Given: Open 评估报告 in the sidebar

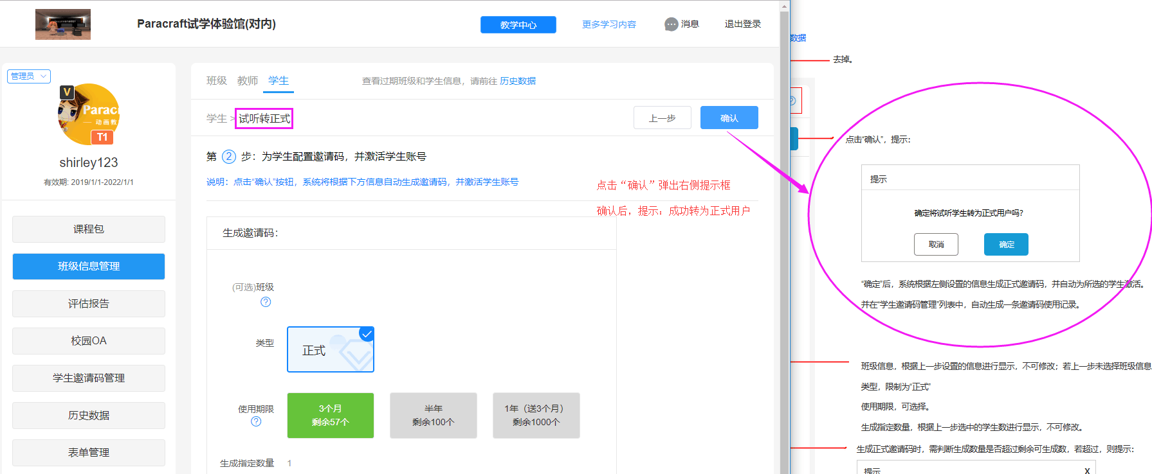Looking at the screenshot, I should click(x=89, y=304).
